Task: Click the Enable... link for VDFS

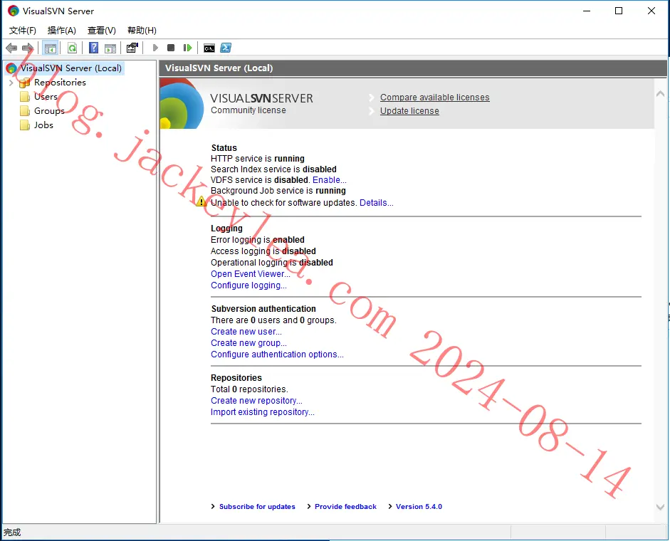Action: tap(330, 180)
